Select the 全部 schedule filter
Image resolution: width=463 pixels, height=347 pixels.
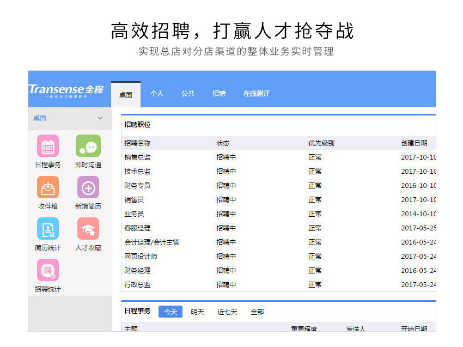(257, 312)
